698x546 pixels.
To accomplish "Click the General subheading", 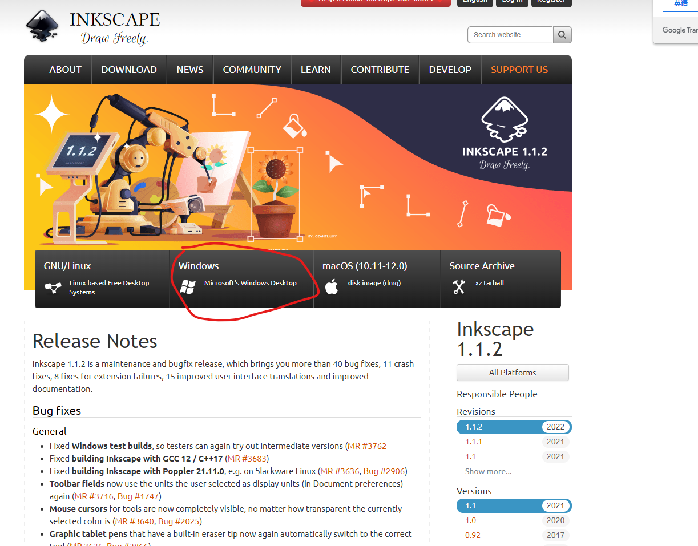I will point(50,431).
